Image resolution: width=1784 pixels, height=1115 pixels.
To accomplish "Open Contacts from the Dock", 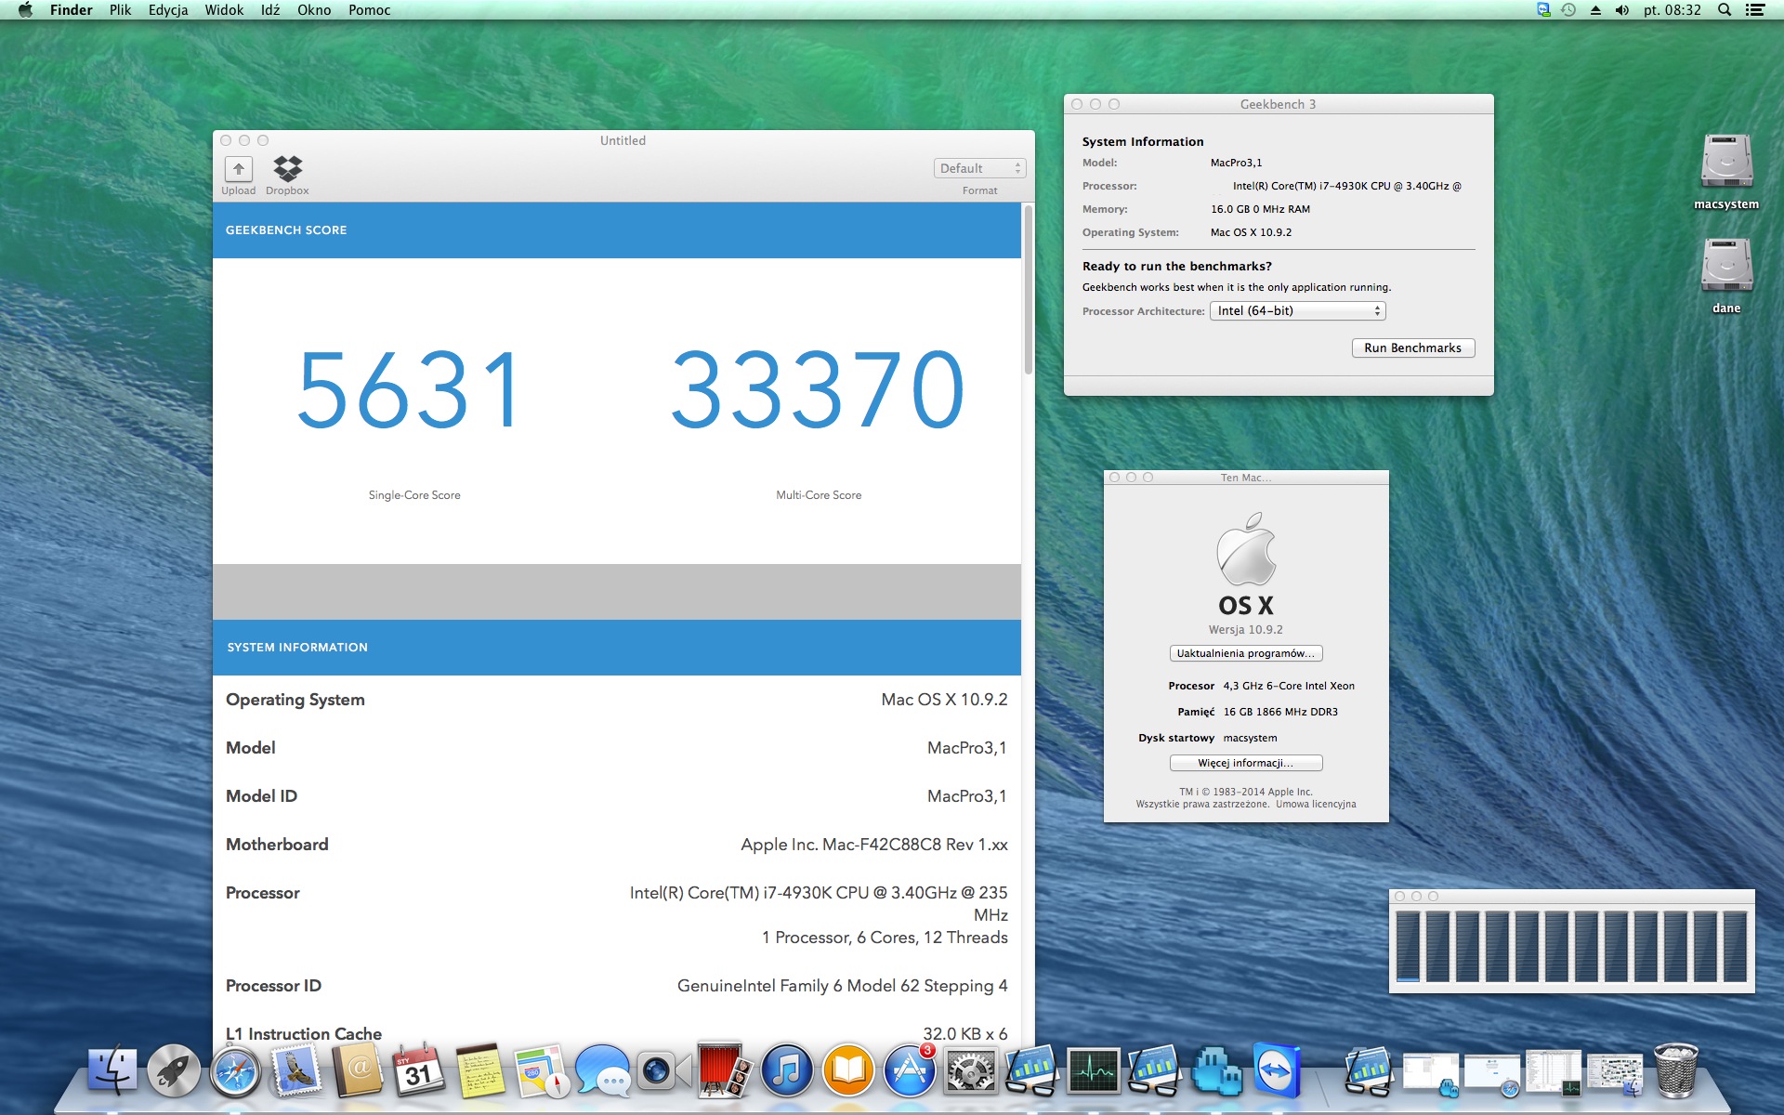I will coord(358,1070).
